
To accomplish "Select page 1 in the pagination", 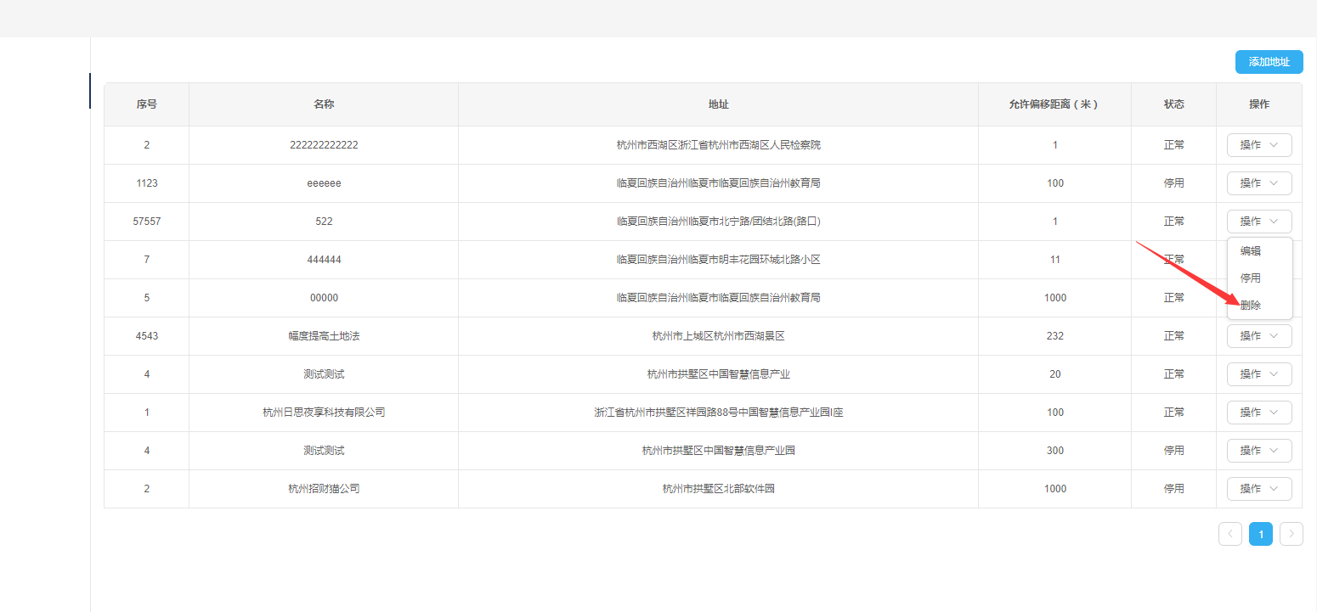I will click(1260, 534).
